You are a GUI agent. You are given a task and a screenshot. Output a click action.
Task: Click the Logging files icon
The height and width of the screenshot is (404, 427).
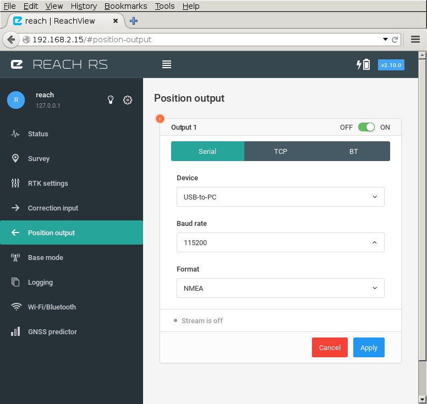(x=15, y=282)
